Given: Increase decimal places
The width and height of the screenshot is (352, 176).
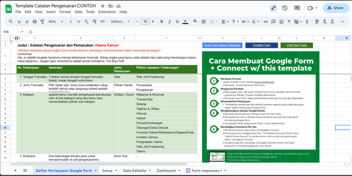Looking at the screenshot, I should tap(94, 22).
